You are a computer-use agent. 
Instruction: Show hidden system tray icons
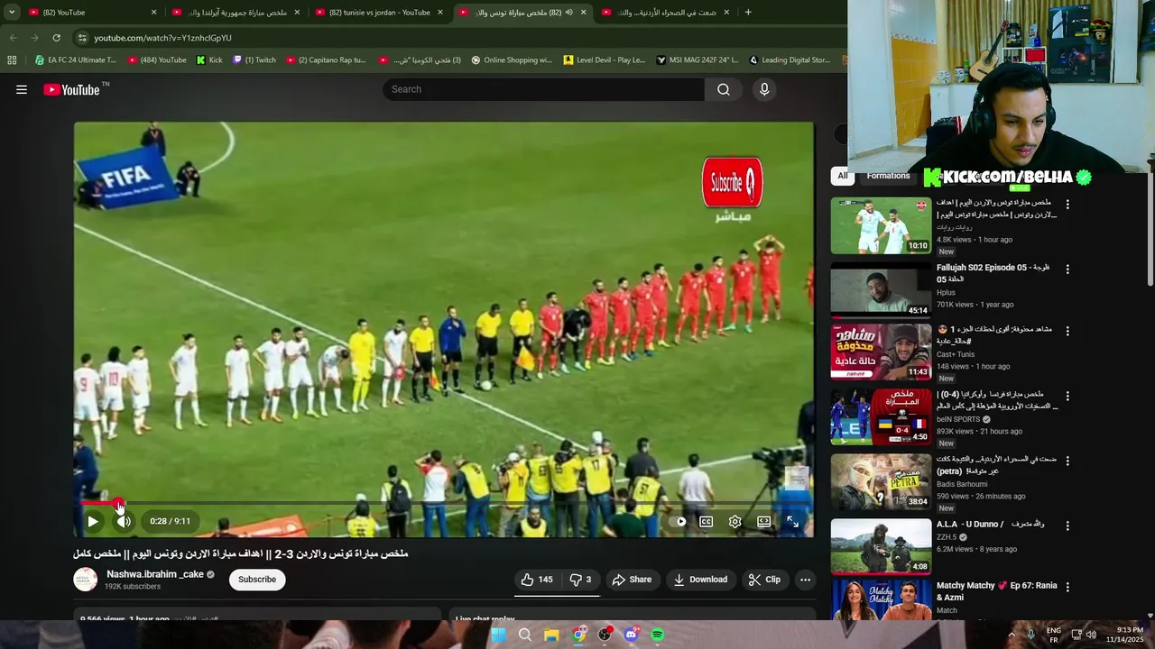click(x=1011, y=635)
